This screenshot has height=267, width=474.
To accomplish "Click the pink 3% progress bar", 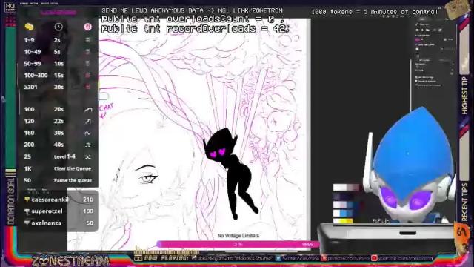I will [238, 244].
